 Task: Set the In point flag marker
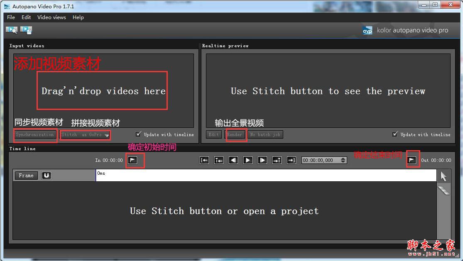tap(132, 160)
